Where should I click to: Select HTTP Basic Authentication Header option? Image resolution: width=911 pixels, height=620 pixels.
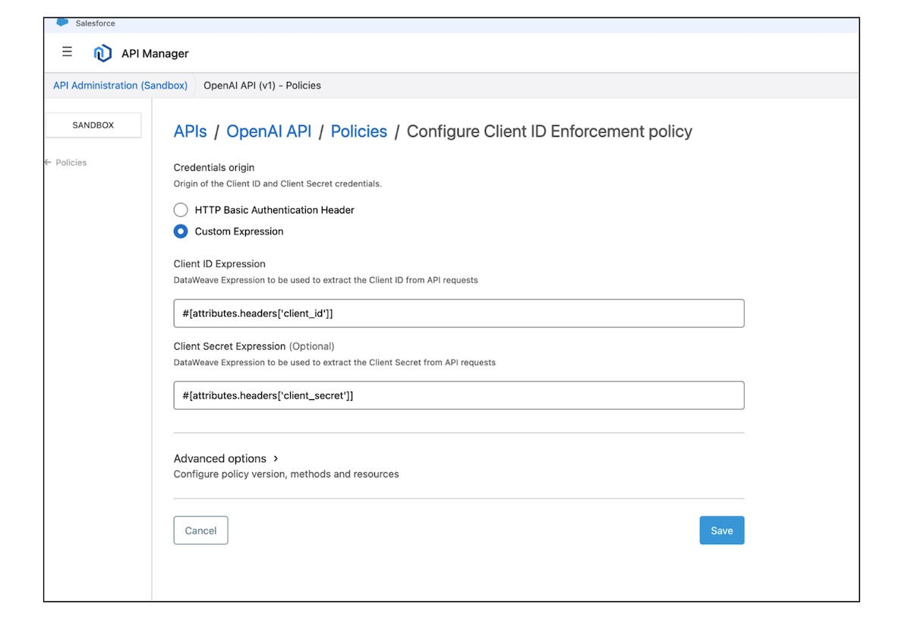(181, 210)
